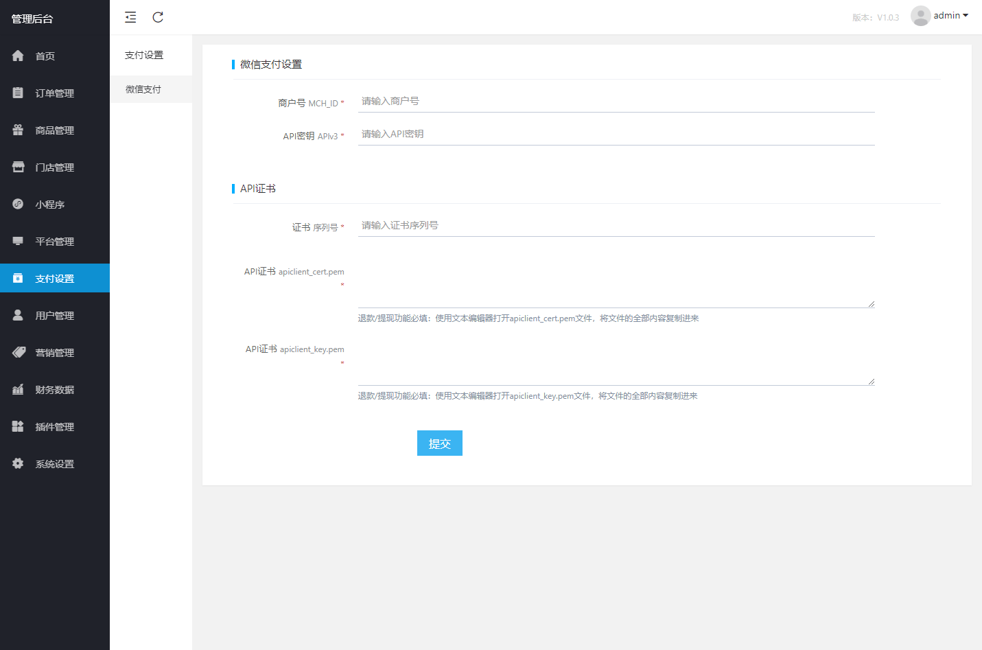This screenshot has width=982, height=650.
Task: Click the apiclient_cert.pem hint text
Action: click(x=528, y=318)
